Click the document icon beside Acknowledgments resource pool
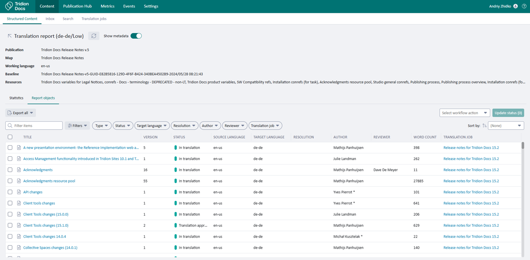The width and height of the screenshot is (530, 260). tap(19, 181)
